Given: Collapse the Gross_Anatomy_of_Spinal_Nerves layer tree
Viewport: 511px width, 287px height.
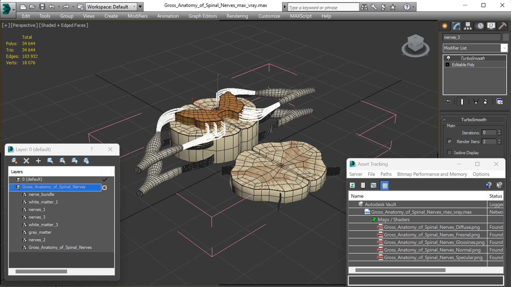Looking at the screenshot, I should (12, 187).
